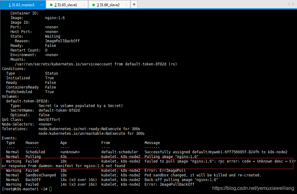Select 'default-token-8f82d:' under Volumes
This screenshot has width=297, height=194.
28,101
